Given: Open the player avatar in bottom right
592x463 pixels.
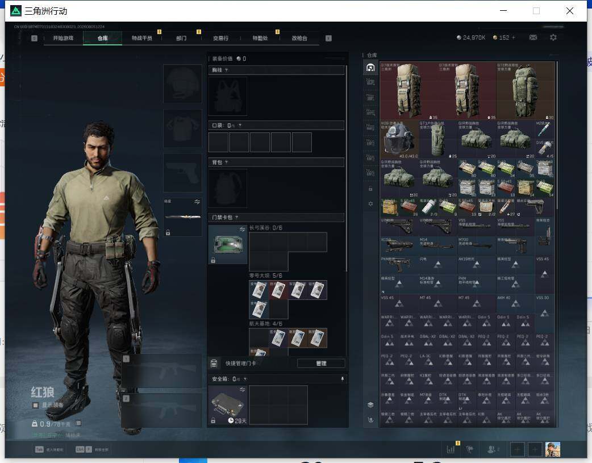Looking at the screenshot, I should point(553,449).
